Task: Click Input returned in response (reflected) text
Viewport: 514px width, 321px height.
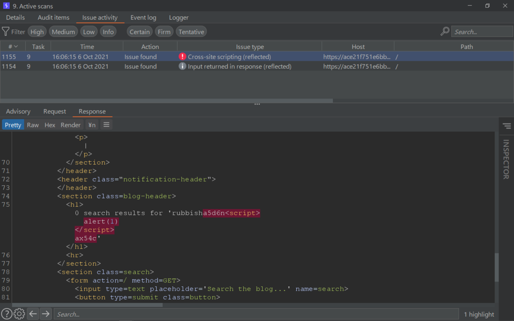Action: 239,66
